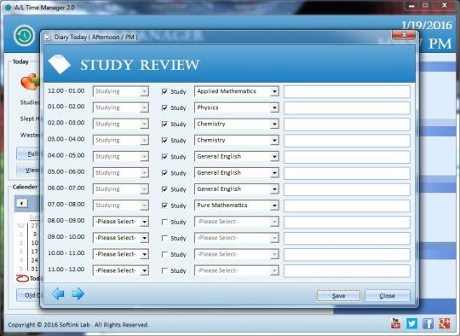Open the YouTube icon in main window
Viewport: 460px width, 336px height.
(395, 324)
